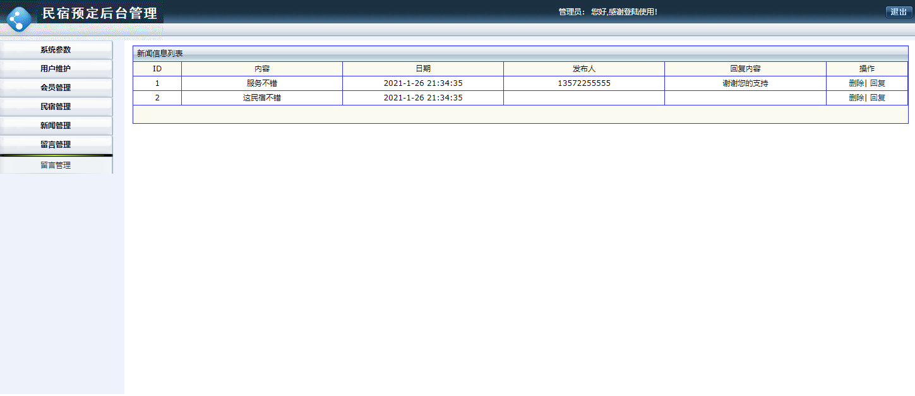Expand the 新闻管理 menu section
Screen dimensions: 915x396
56,126
